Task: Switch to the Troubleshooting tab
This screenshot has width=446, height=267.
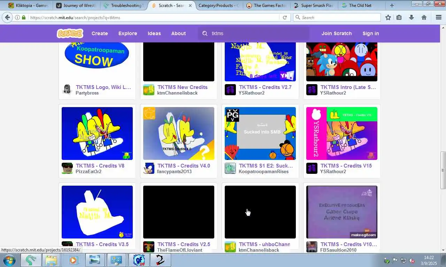Action: click(124, 5)
